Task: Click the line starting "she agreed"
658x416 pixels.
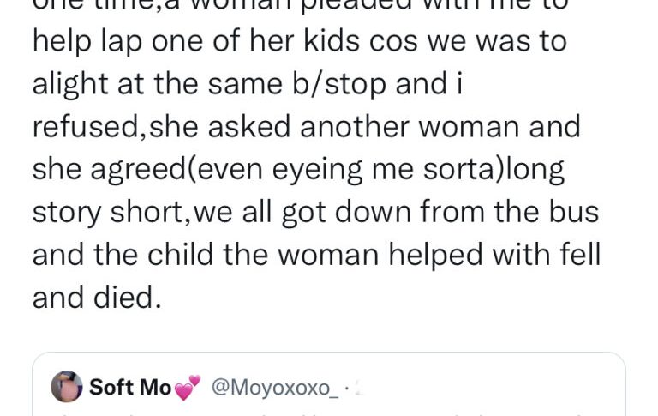Action: [x=298, y=169]
